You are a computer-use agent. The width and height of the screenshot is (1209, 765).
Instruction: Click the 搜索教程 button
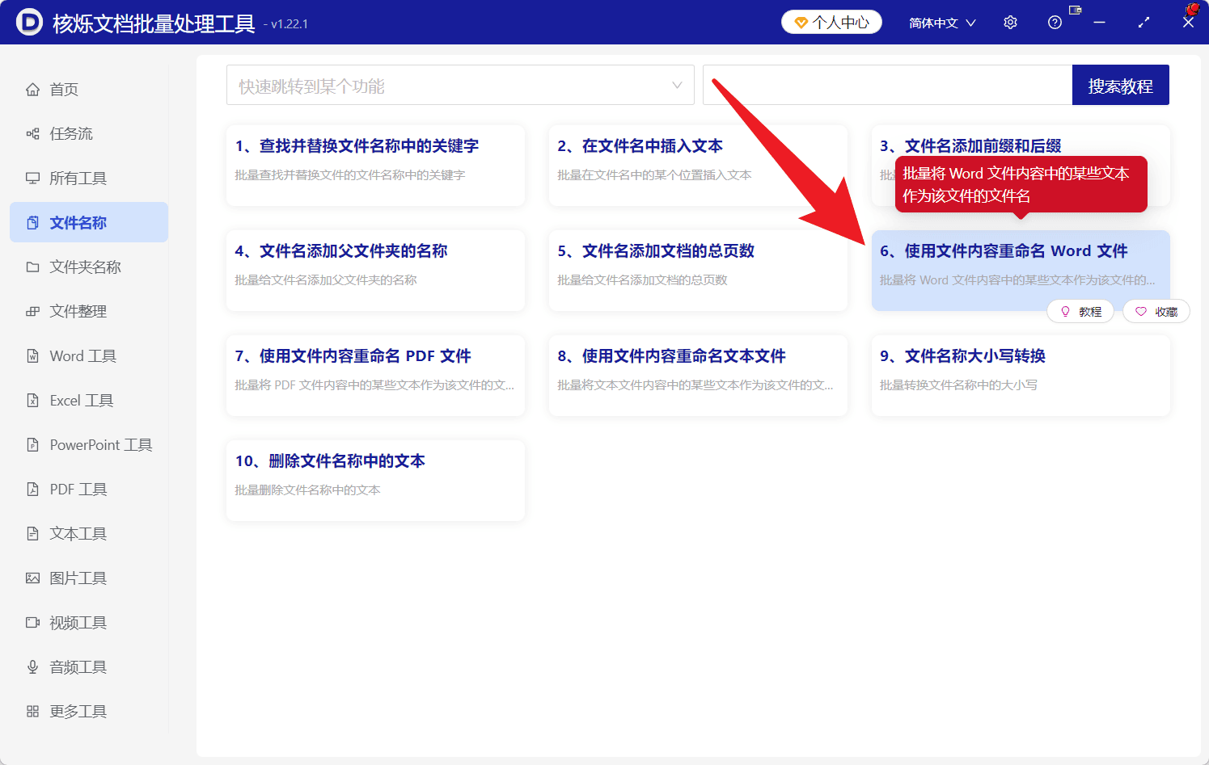[1121, 85]
